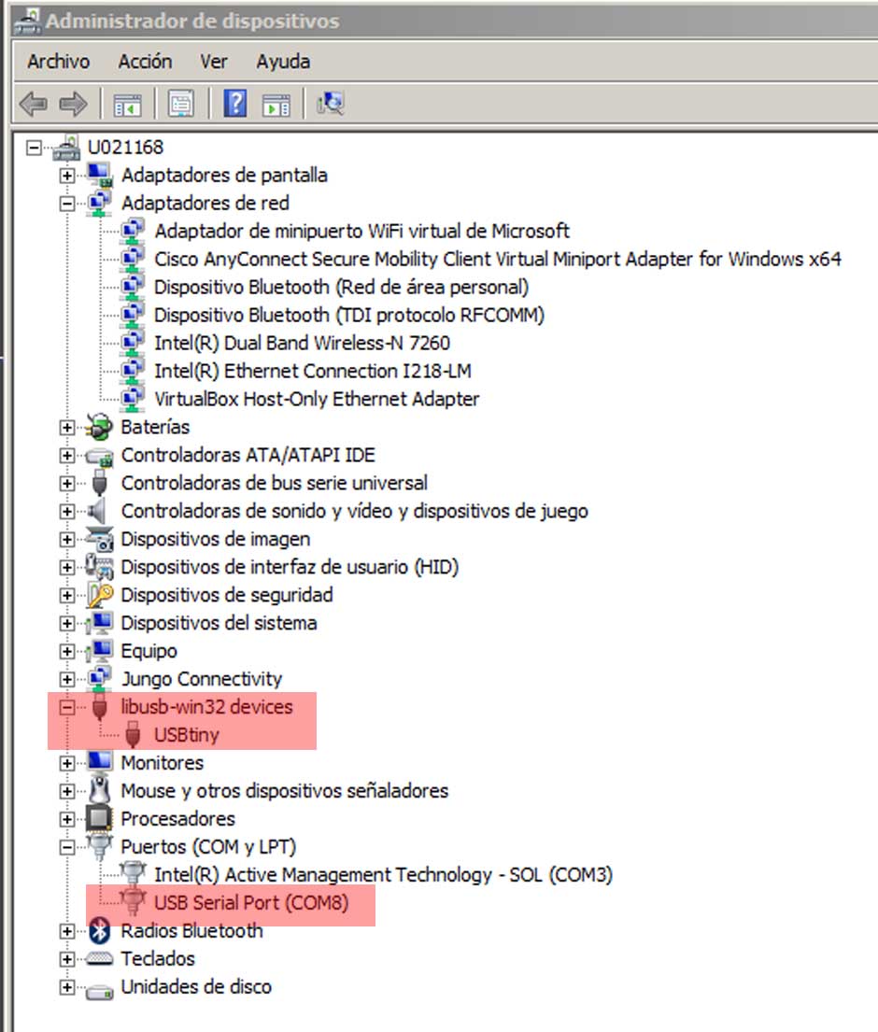The image size is (878, 1032).
Task: Expand Adaptadores de pantalla node
Action: click(66, 176)
